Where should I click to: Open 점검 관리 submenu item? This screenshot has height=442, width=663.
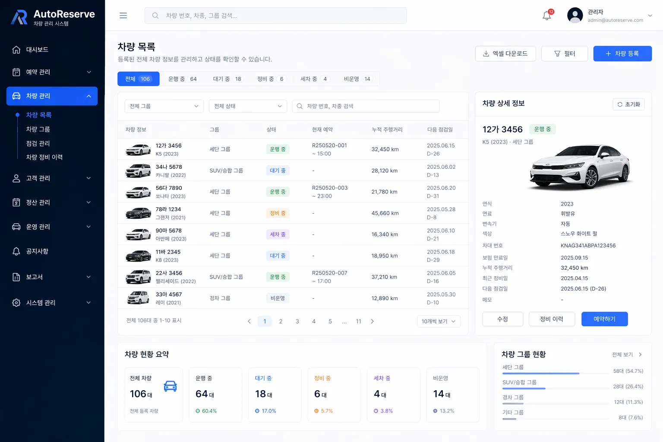[38, 143]
